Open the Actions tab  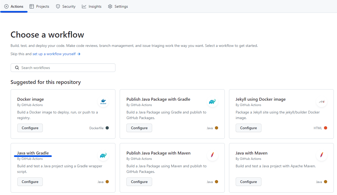(x=14, y=6)
